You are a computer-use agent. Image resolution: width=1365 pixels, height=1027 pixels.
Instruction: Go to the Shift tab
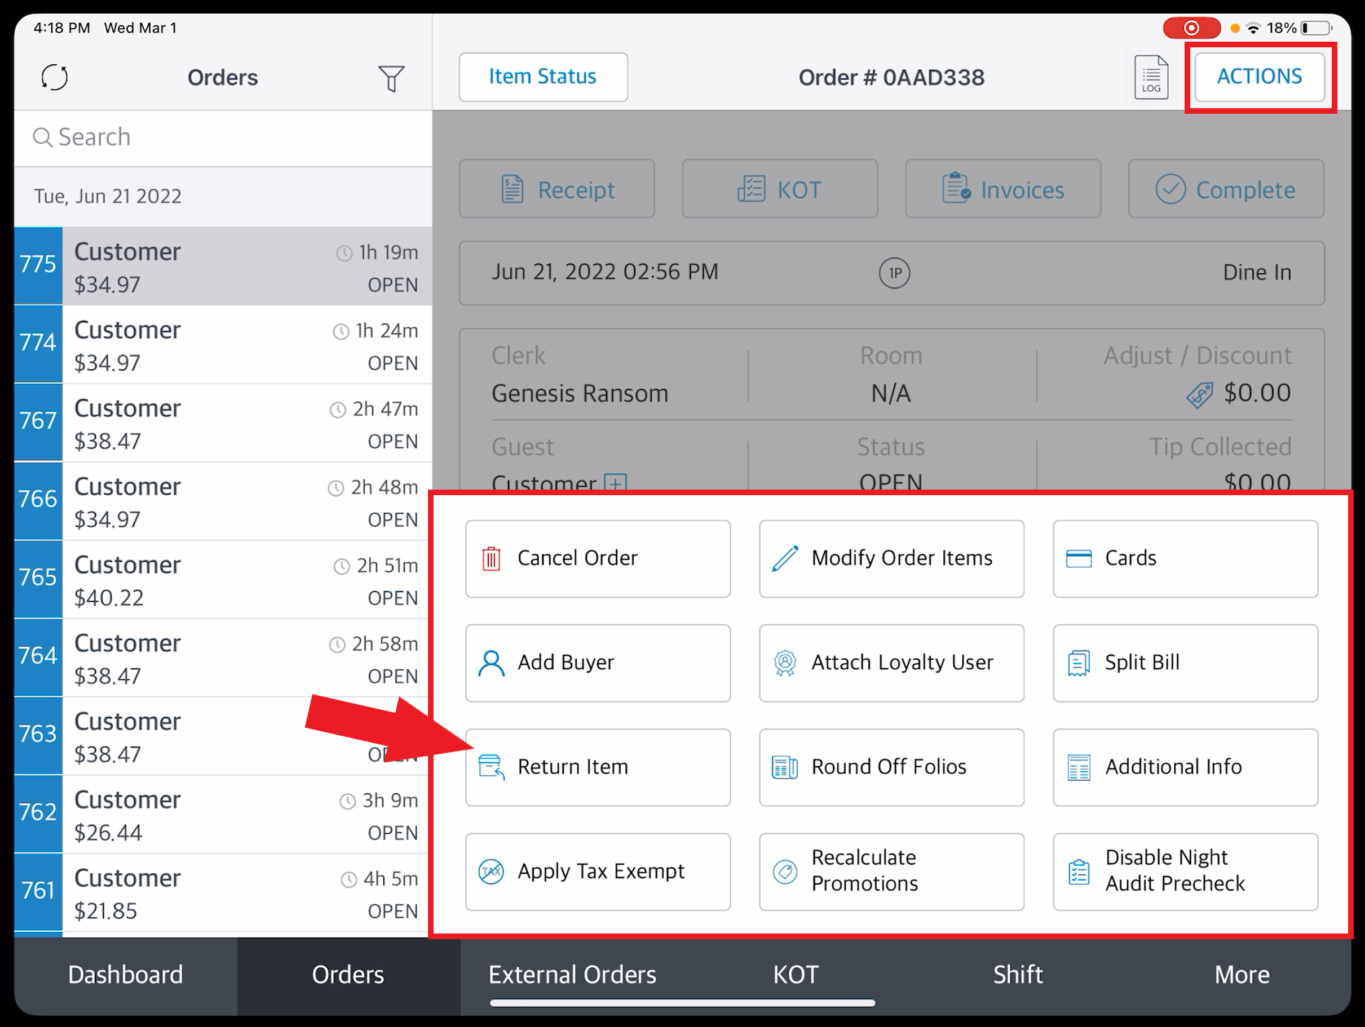(x=1018, y=975)
